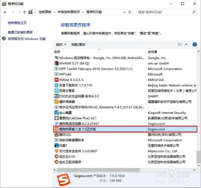The width and height of the screenshot is (201, 188).
Task: Select the win.rar GmbH publisher cell
Action: [158, 63]
